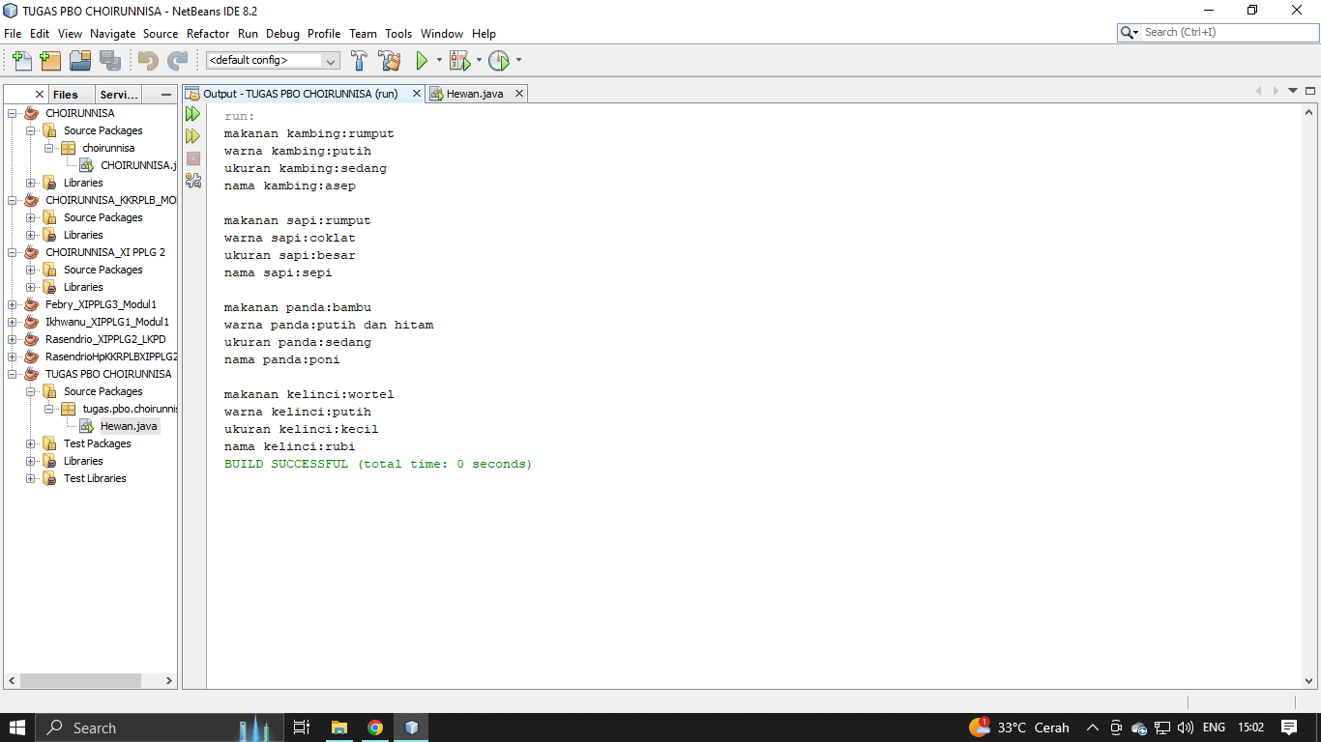Click the Debug Project toolbar icon
This screenshot has width=1321, height=742.
[x=459, y=61]
